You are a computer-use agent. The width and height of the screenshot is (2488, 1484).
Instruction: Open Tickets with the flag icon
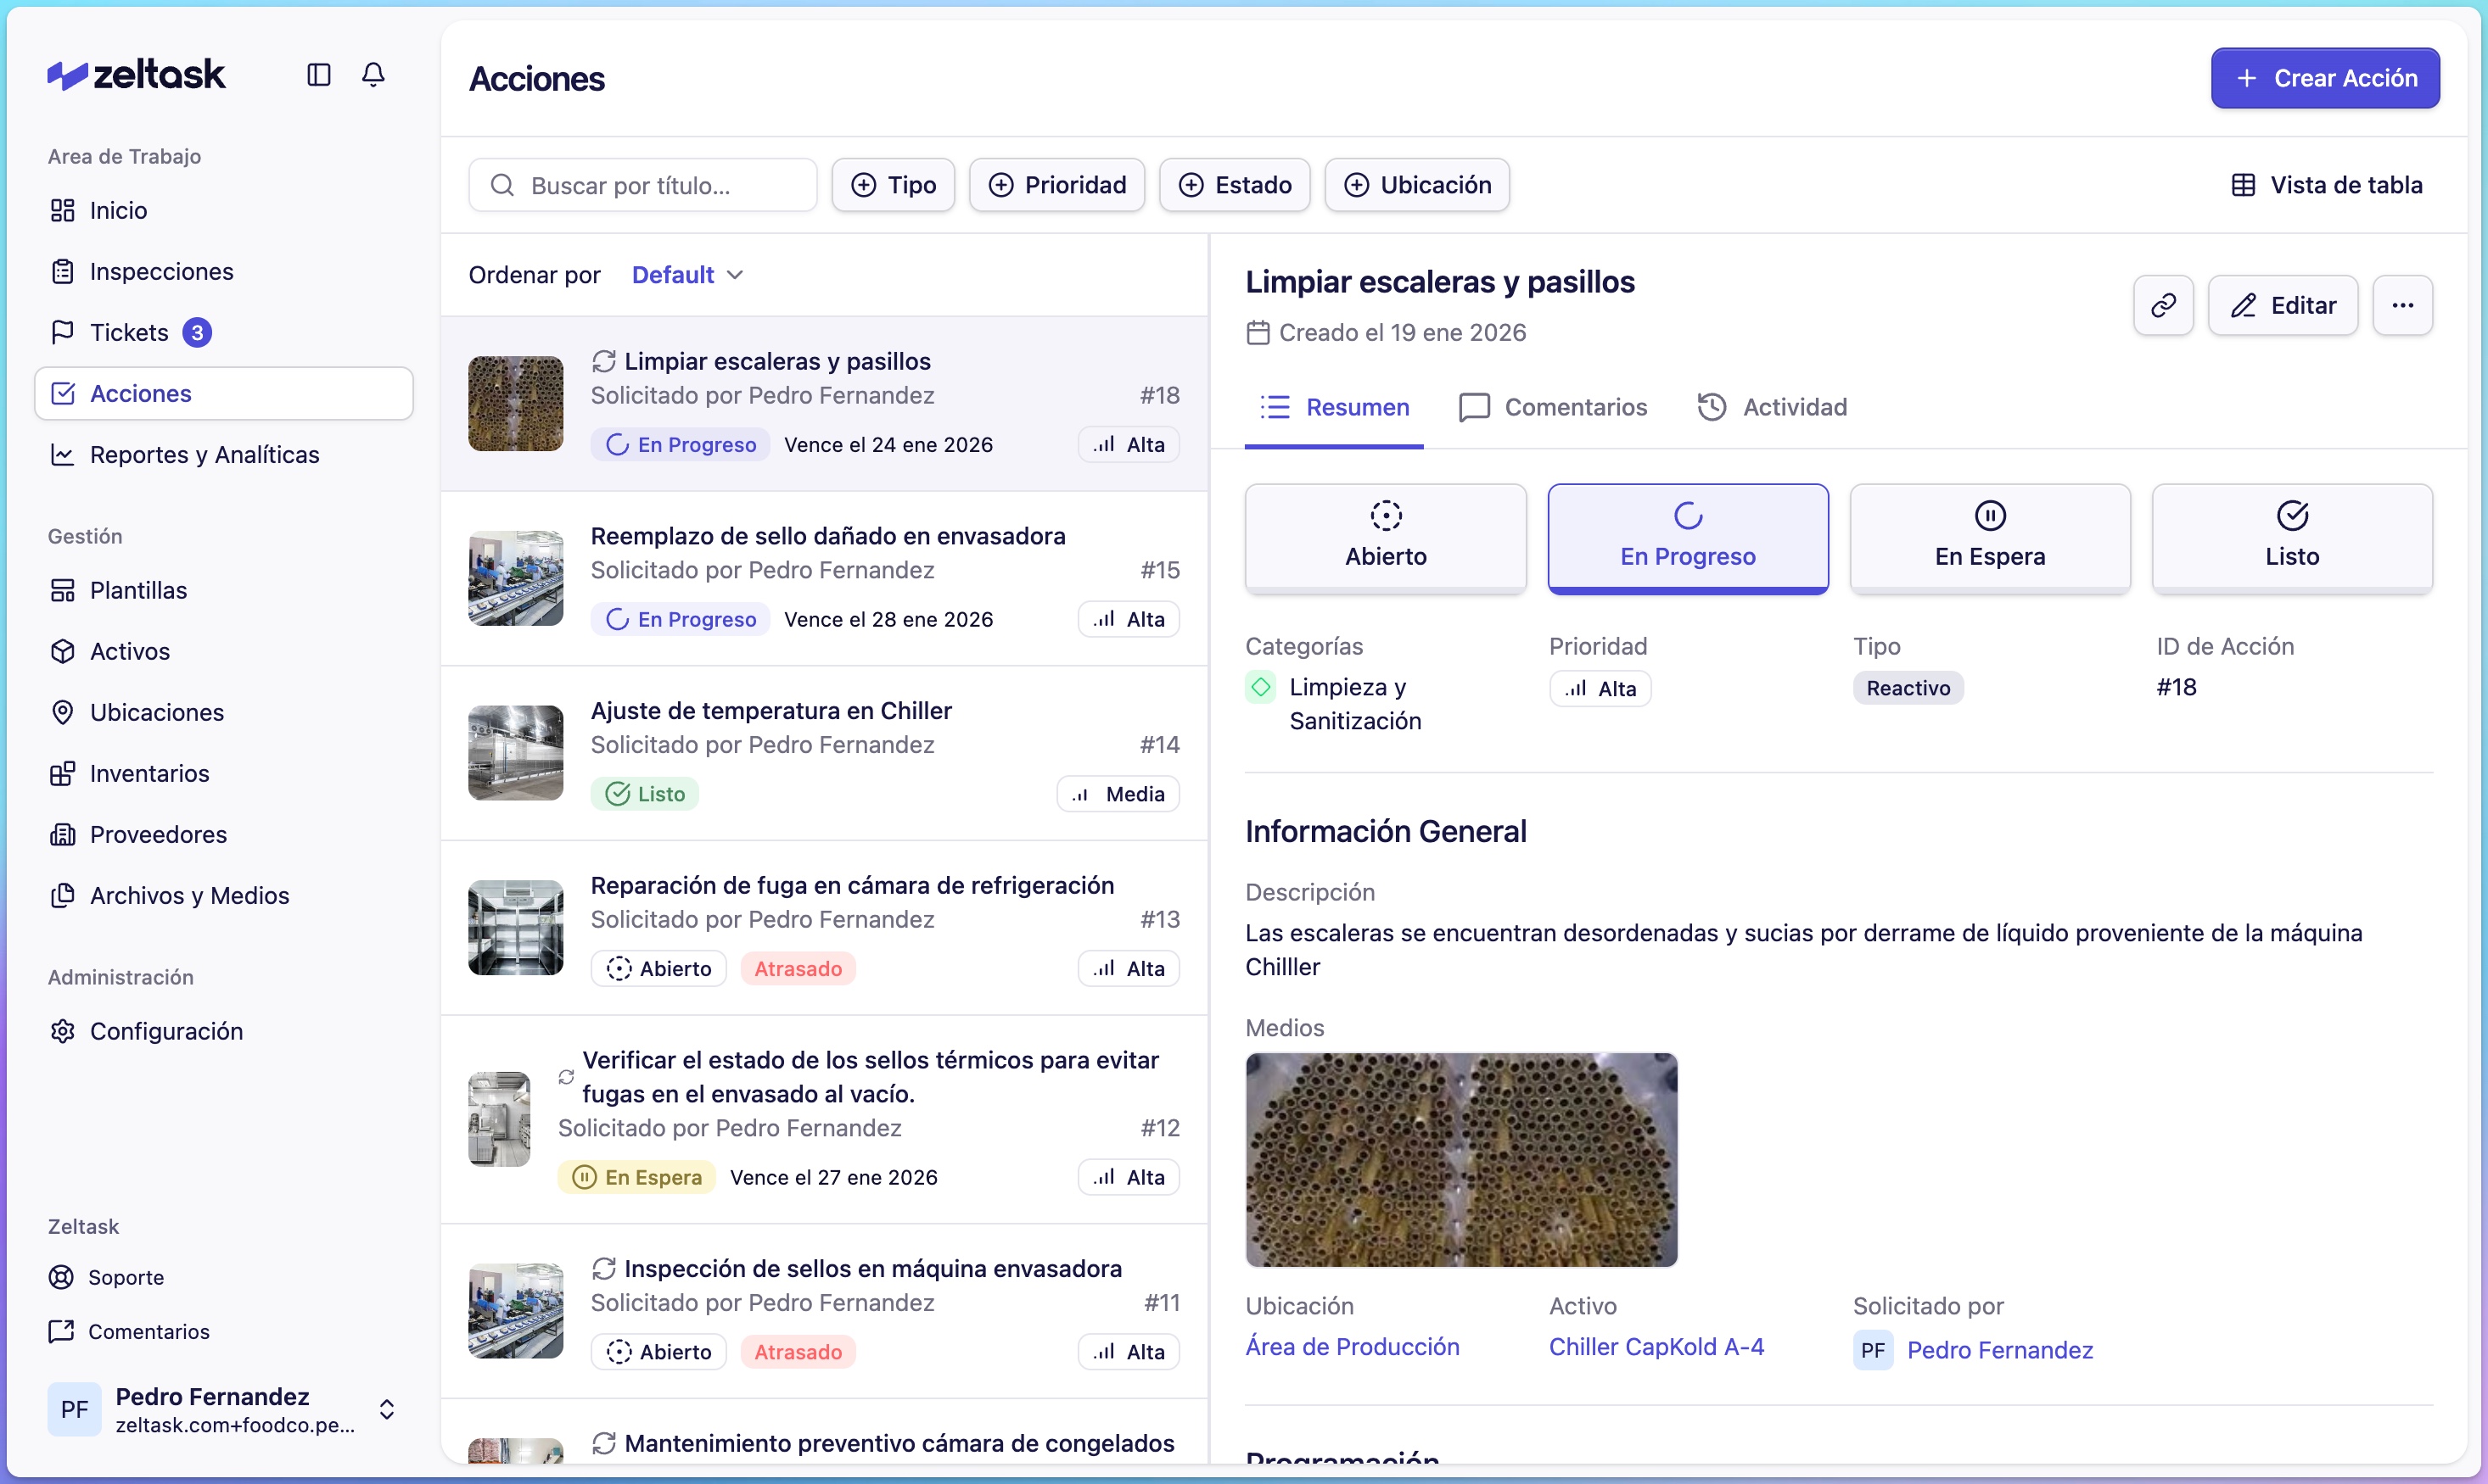click(63, 332)
